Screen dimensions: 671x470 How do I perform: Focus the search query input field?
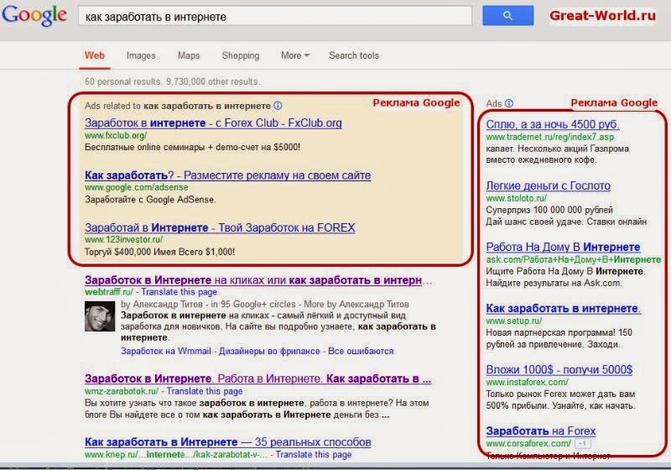tap(275, 16)
